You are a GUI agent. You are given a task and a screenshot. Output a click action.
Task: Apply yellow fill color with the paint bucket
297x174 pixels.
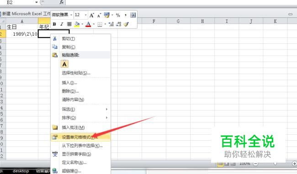point(77,24)
